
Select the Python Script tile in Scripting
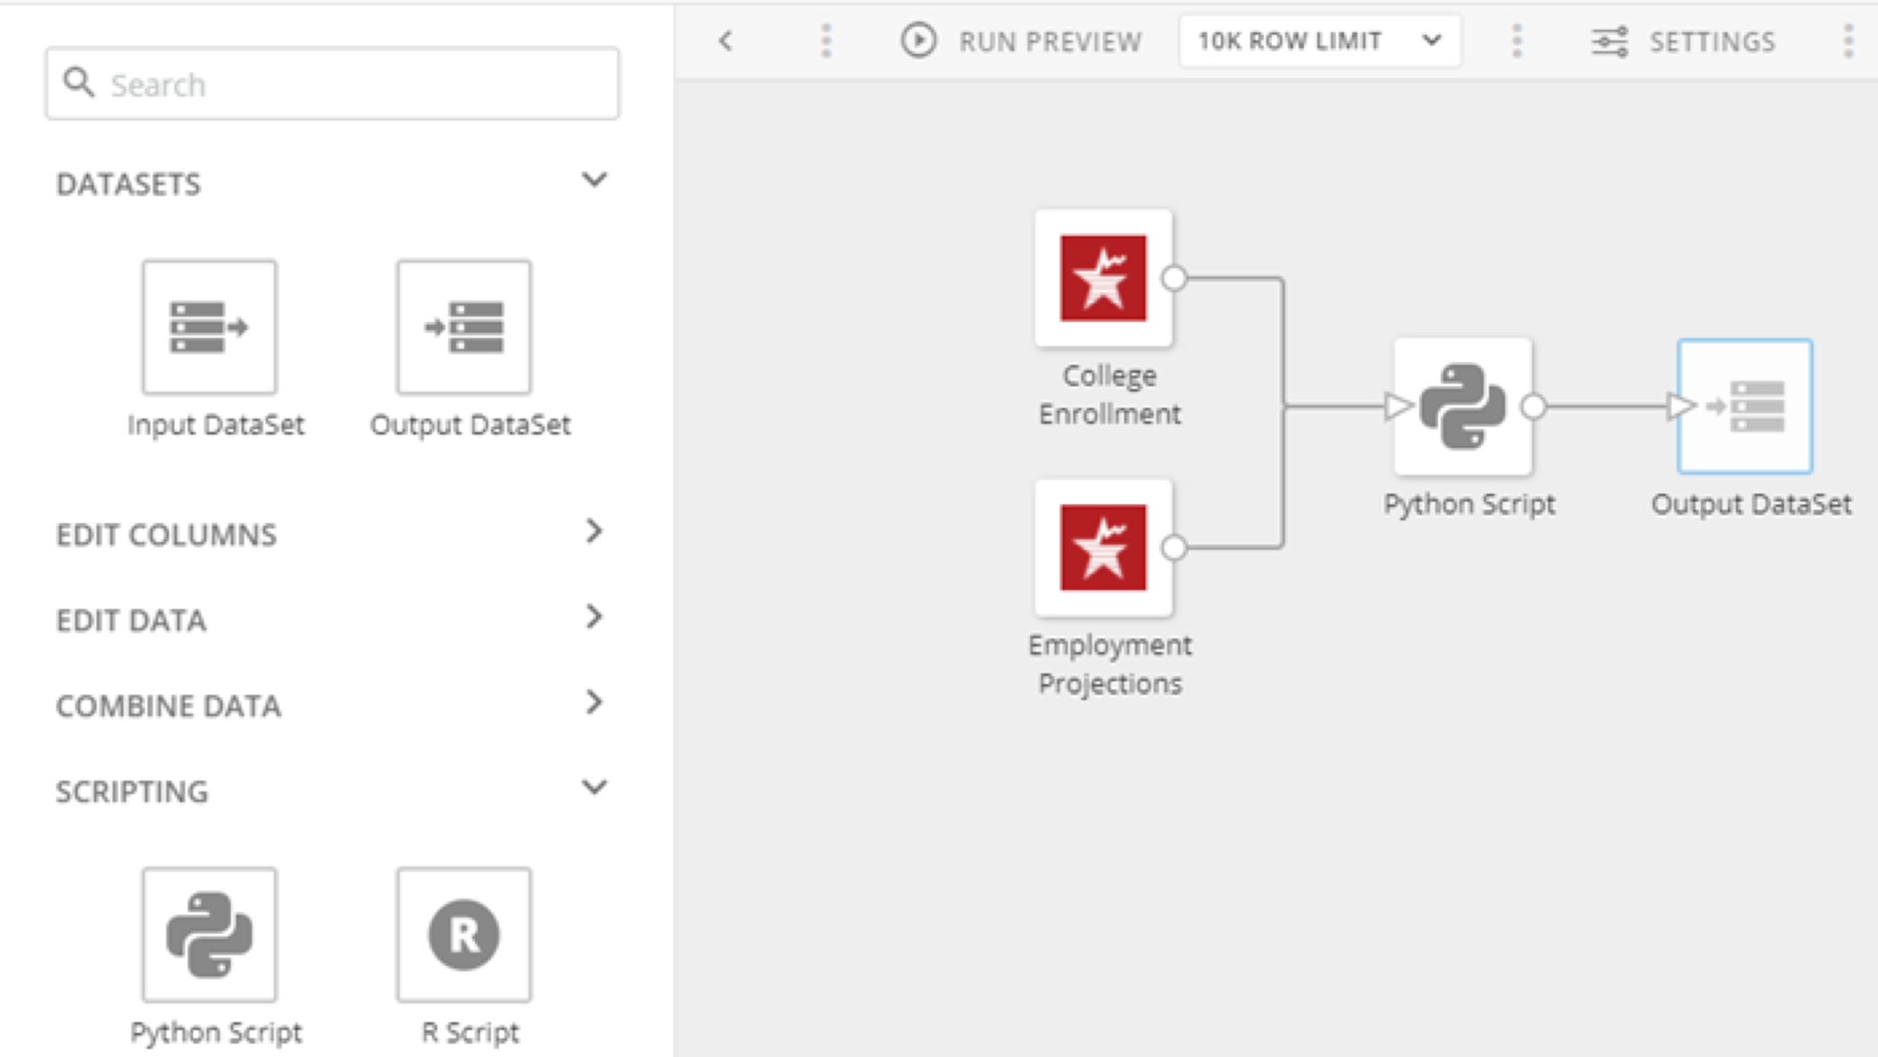pos(209,934)
